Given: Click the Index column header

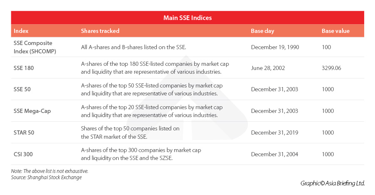Looking at the screenshot, I should tap(21, 31).
